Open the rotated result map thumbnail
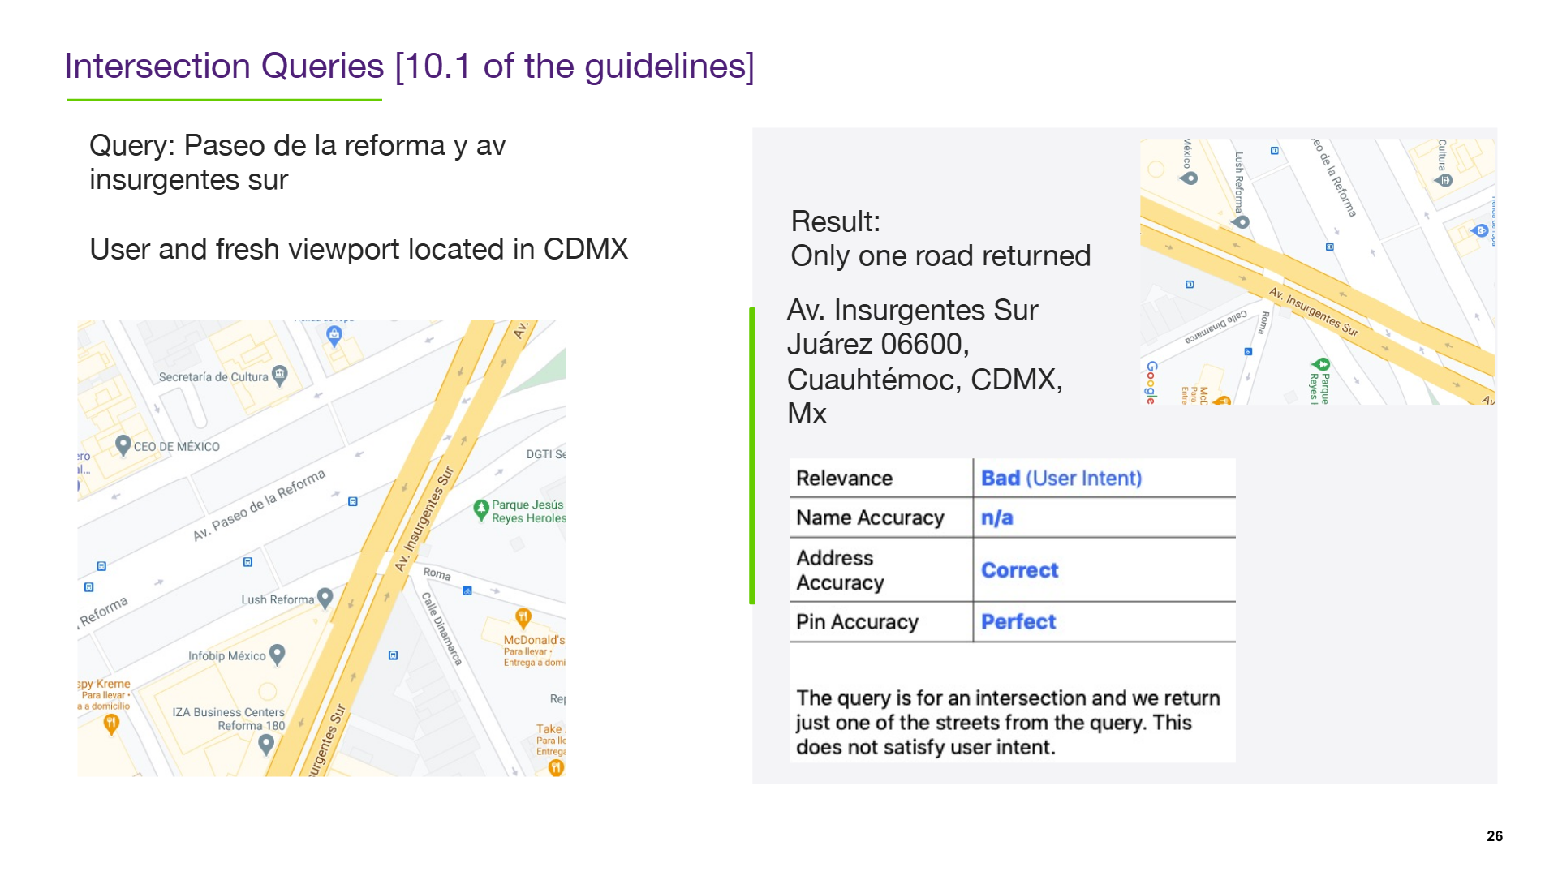Viewport: 1558px width, 876px height. click(x=1318, y=272)
